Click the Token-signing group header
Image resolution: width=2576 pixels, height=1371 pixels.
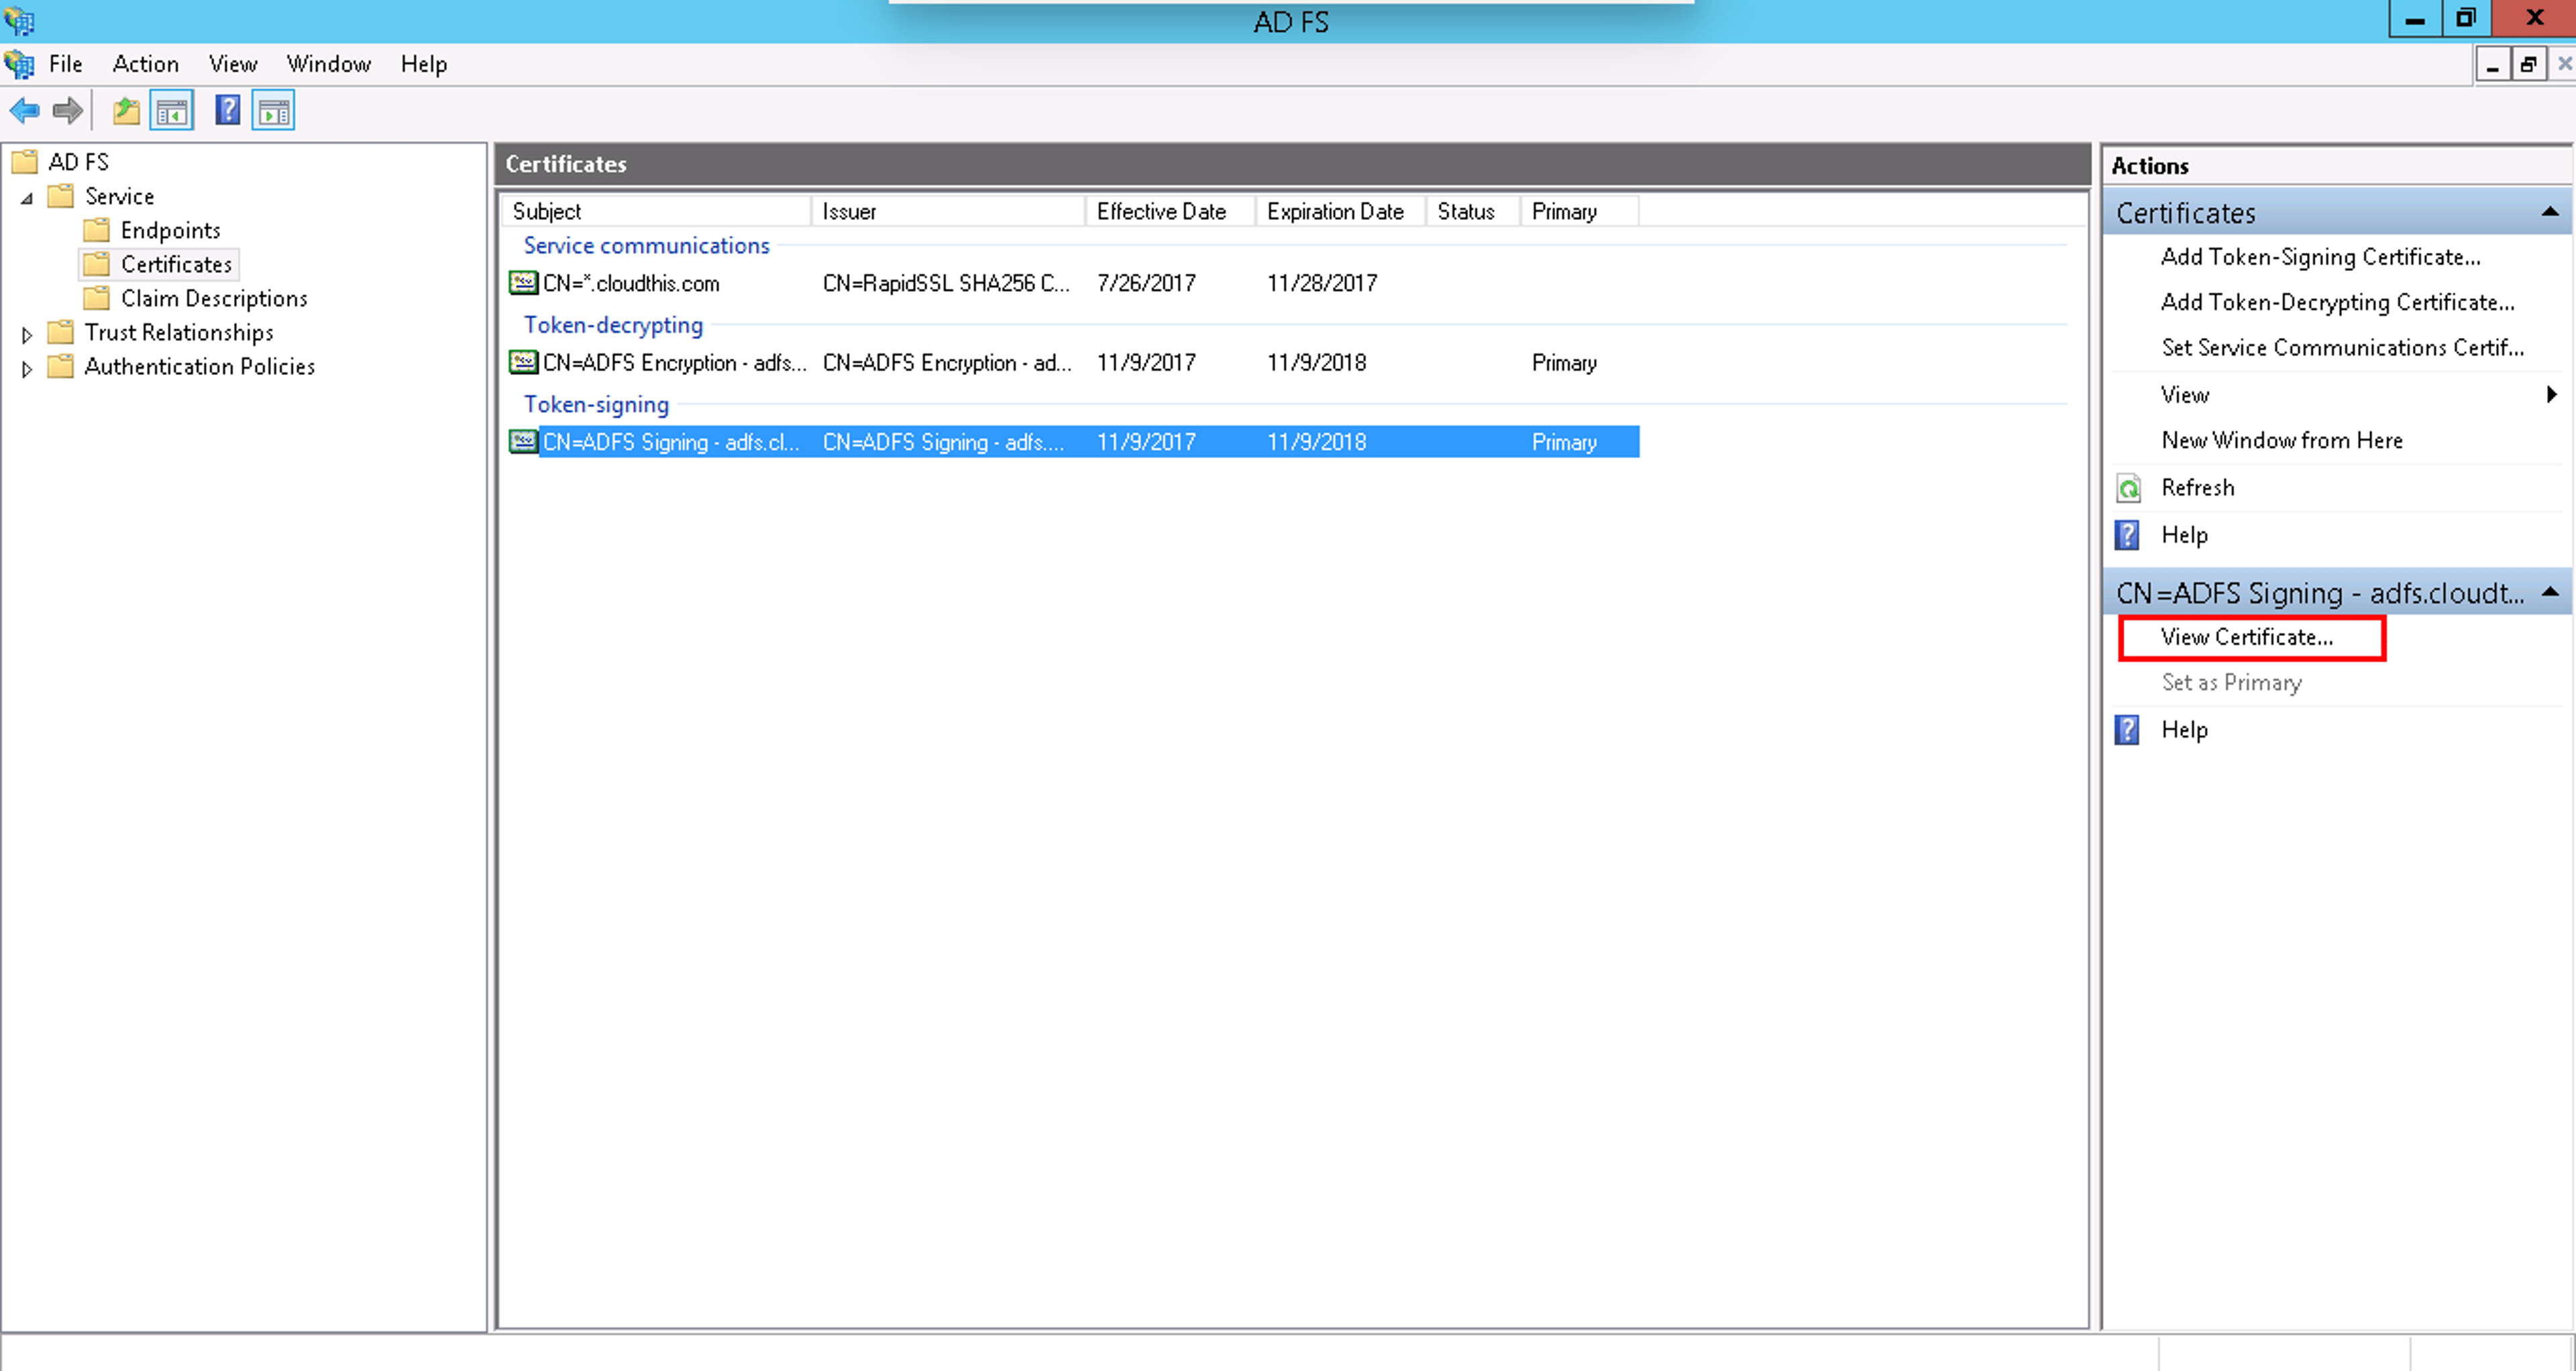click(596, 404)
